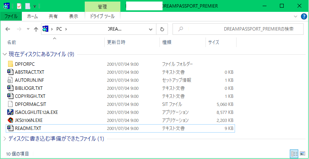Sort by the 種類 column header
The height and width of the screenshot is (159, 309).
[166, 42]
